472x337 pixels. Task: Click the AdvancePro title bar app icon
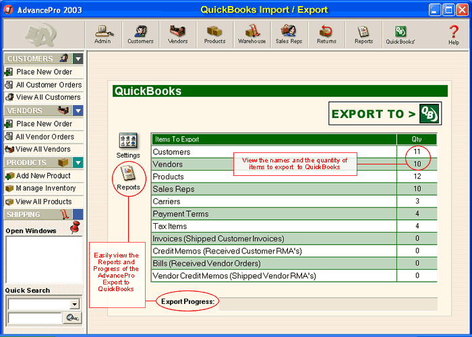point(8,9)
